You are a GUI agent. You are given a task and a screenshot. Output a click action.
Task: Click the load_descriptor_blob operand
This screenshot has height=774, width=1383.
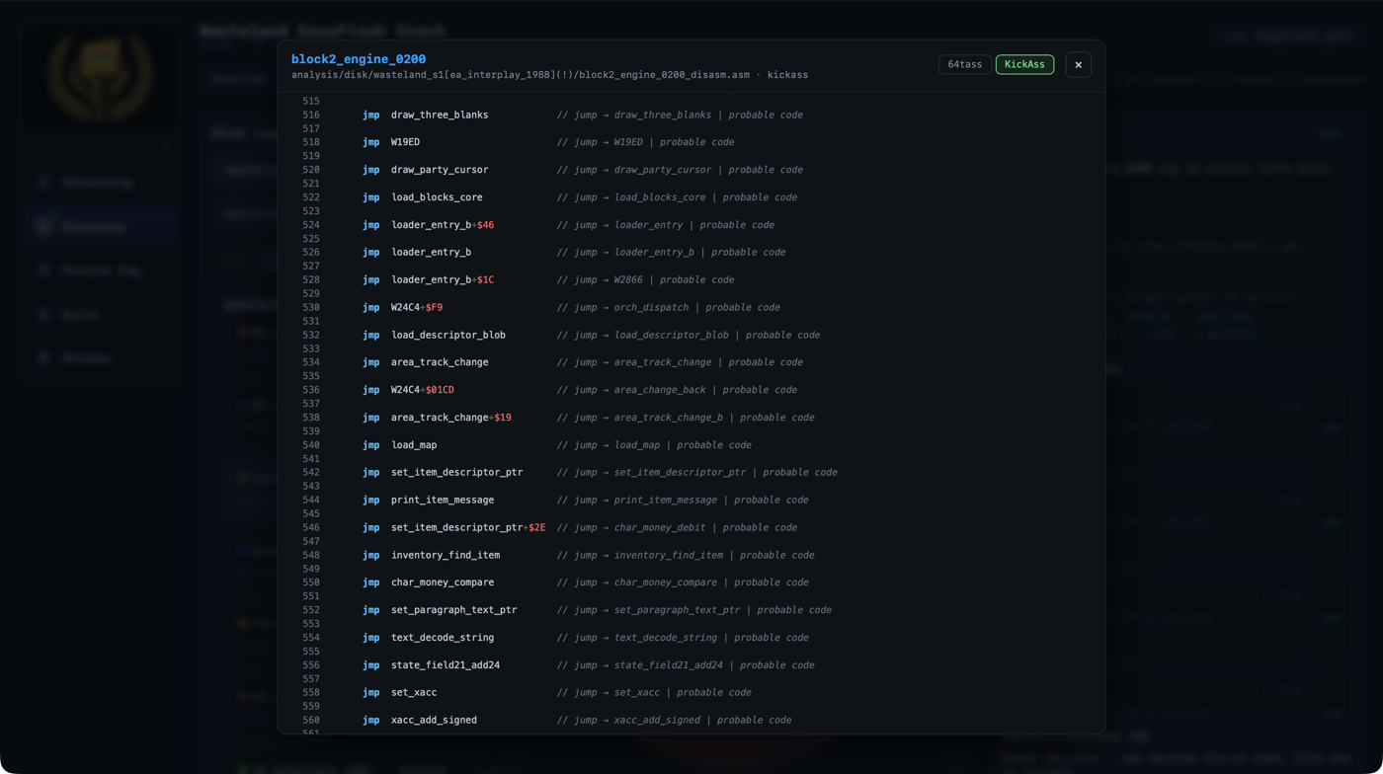tap(448, 335)
